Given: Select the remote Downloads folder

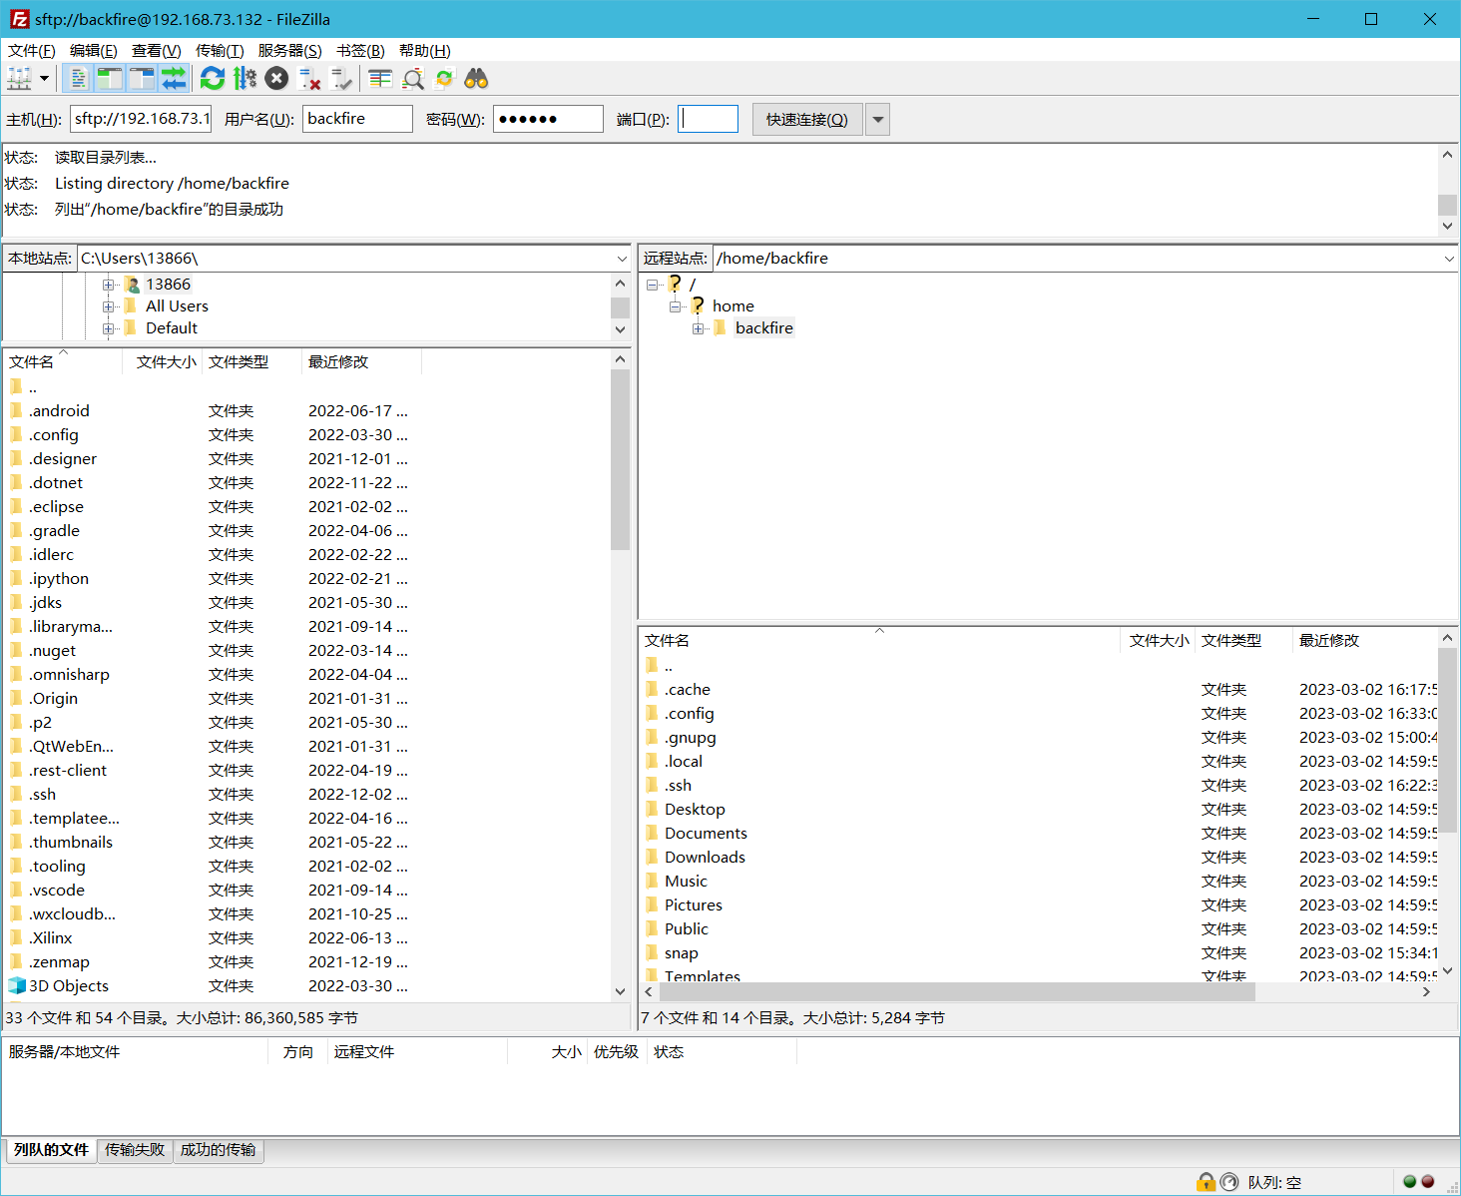Looking at the screenshot, I should 705,858.
